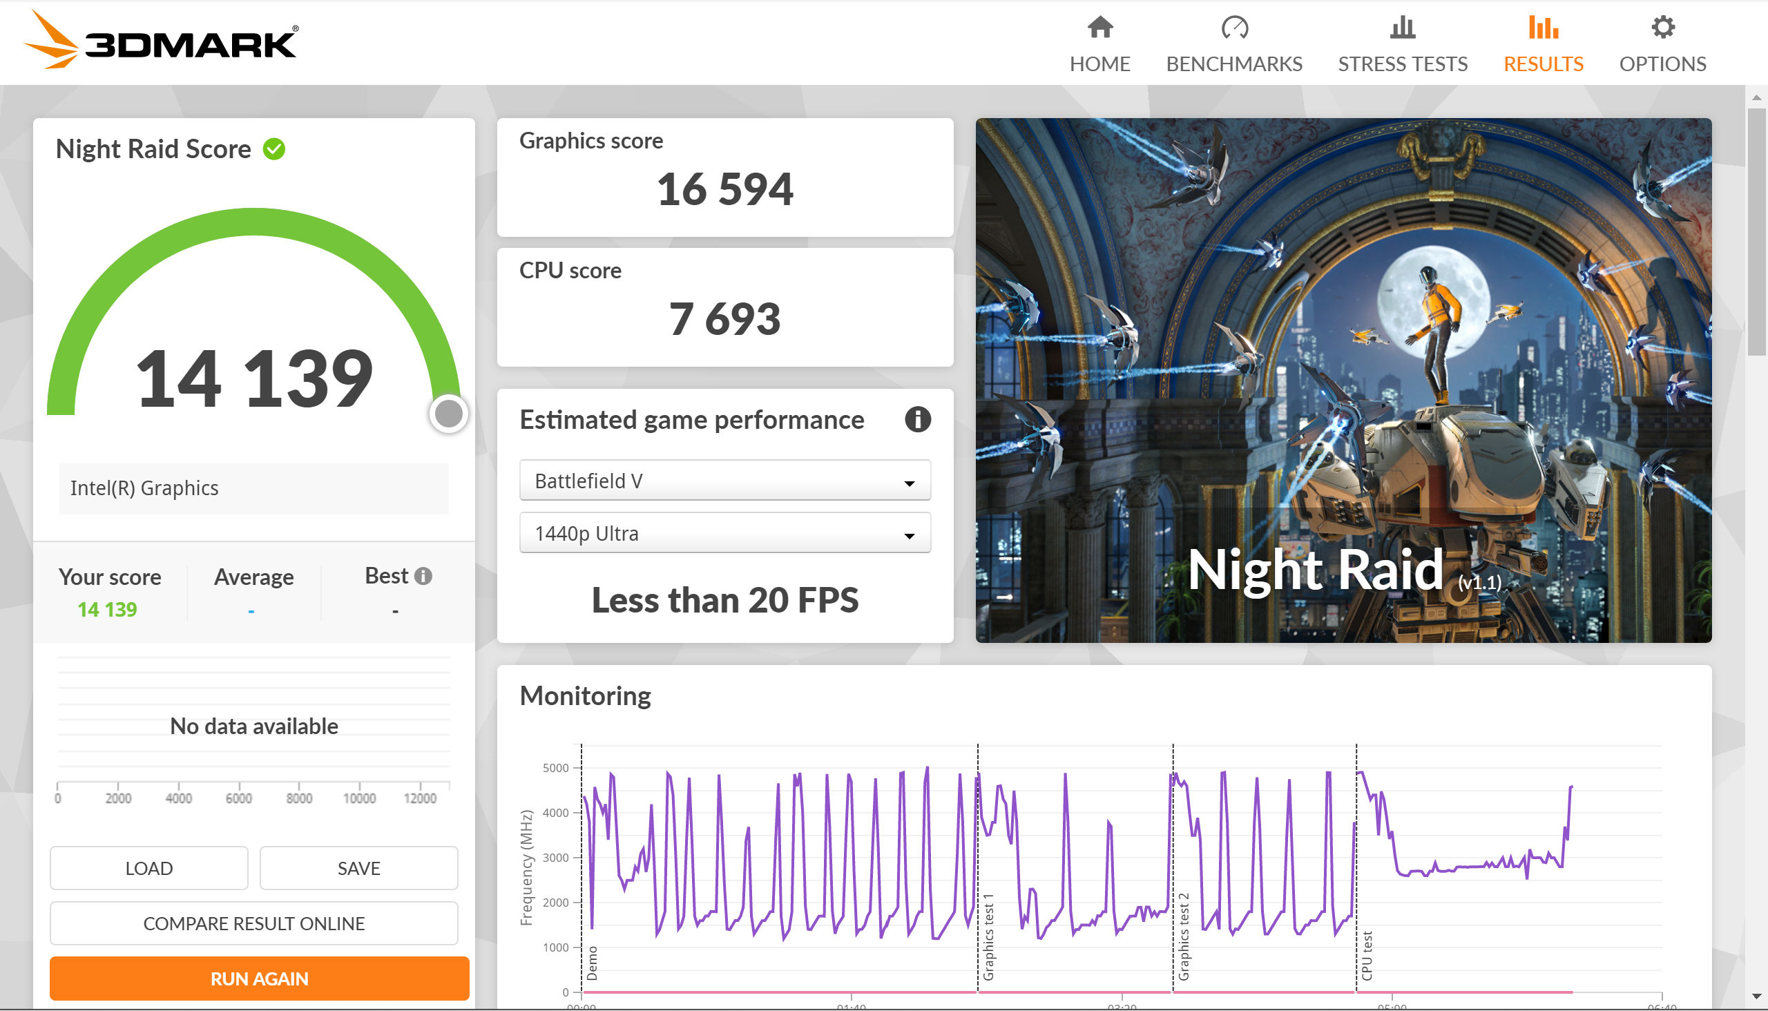Click the CPU test timeline marker
The image size is (1768, 1011).
click(x=1367, y=956)
